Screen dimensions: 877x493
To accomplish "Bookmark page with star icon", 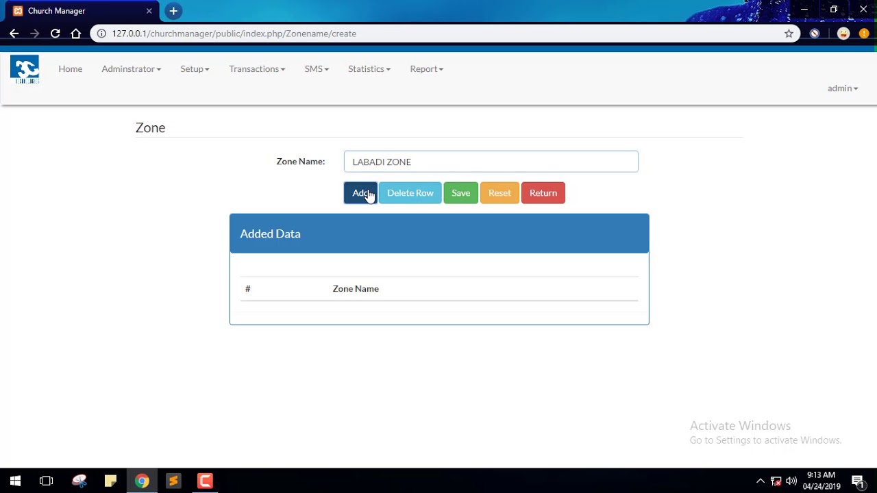I will pos(789,34).
